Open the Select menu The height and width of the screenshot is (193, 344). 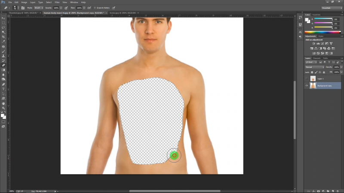(x=49, y=2)
